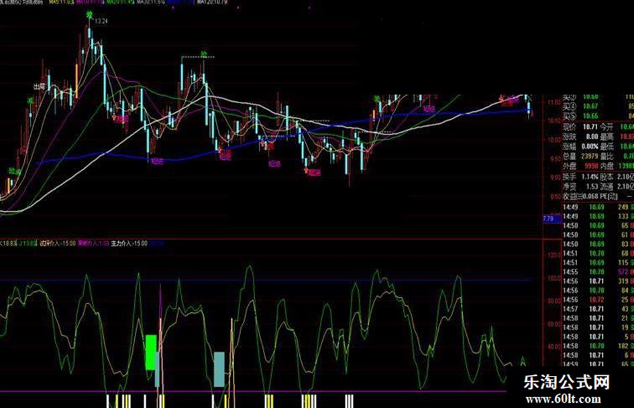This screenshot has height=408, width=634.
Task: Click the 10.00 price axis label
Action: pos(553,140)
